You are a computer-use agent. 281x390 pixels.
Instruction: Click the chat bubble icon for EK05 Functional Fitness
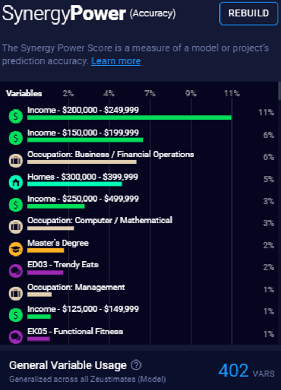click(x=16, y=337)
